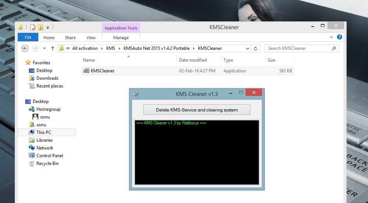Sort by the Size column header

pos(271,60)
